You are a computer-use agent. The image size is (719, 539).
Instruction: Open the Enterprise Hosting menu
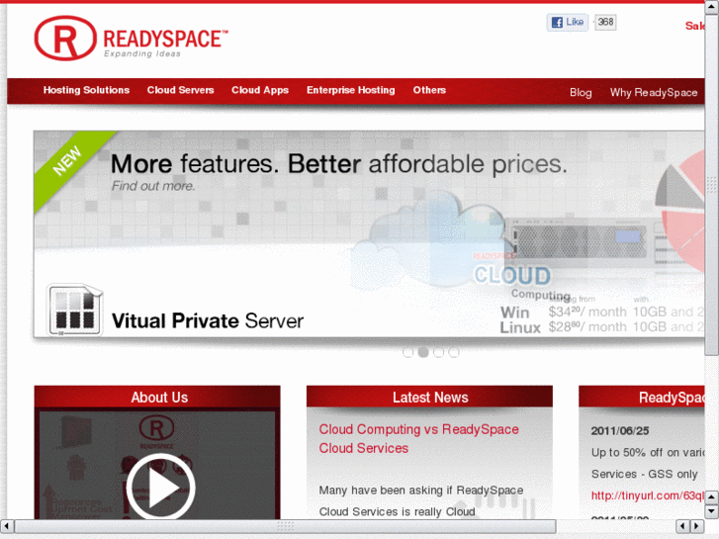pyautogui.click(x=351, y=90)
